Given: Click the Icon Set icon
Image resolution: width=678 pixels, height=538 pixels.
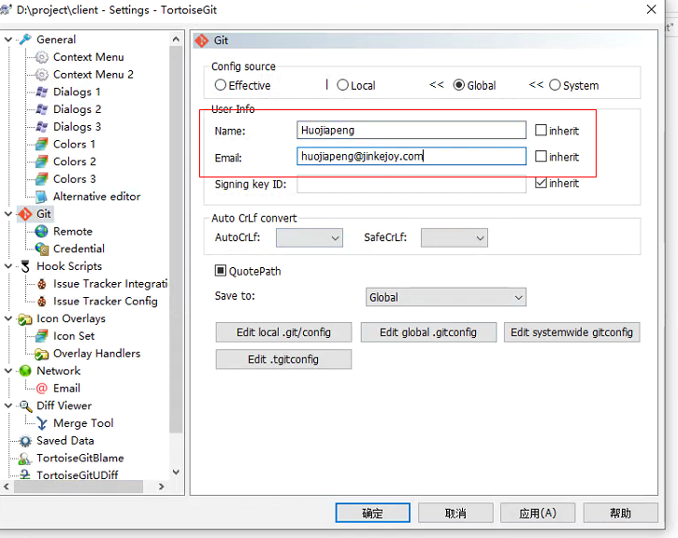Looking at the screenshot, I should pos(41,336).
